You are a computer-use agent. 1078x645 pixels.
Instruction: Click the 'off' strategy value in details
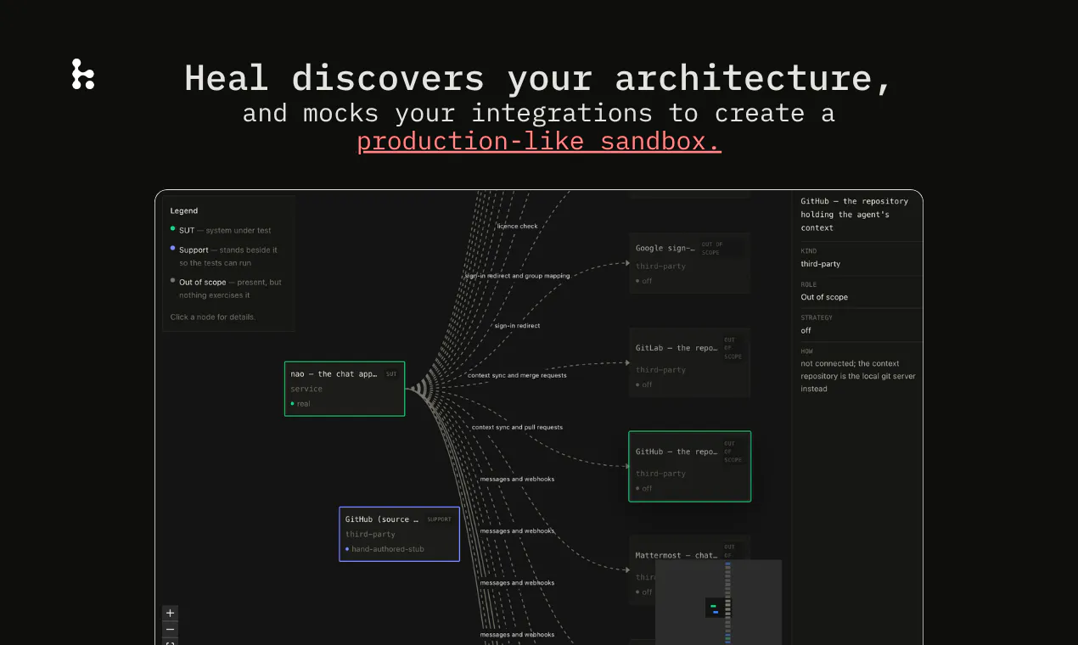tap(806, 330)
